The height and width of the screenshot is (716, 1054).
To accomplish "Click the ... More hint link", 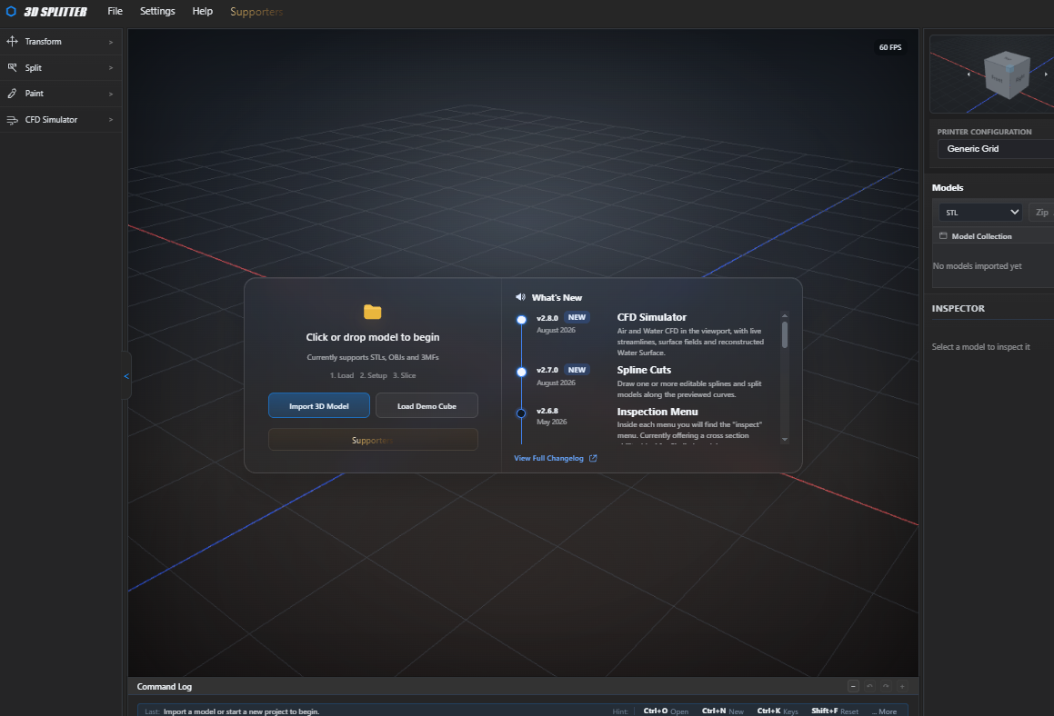I will [884, 711].
